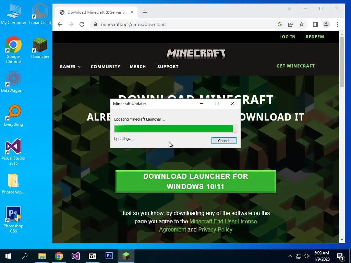The width and height of the screenshot is (351, 263).
Task: Click scrollbar down arrow on page
Action: click(x=342, y=240)
